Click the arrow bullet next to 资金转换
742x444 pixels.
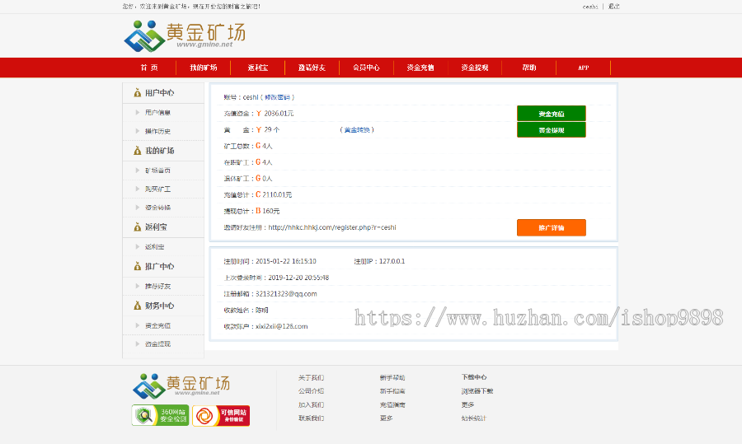click(x=137, y=207)
